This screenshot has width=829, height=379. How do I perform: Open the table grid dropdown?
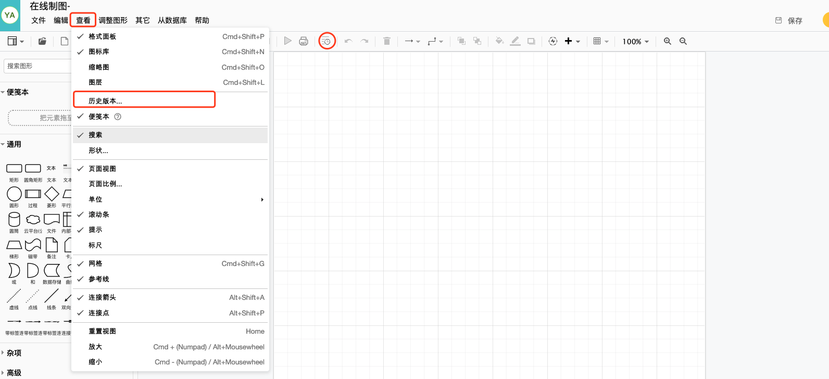tap(601, 41)
